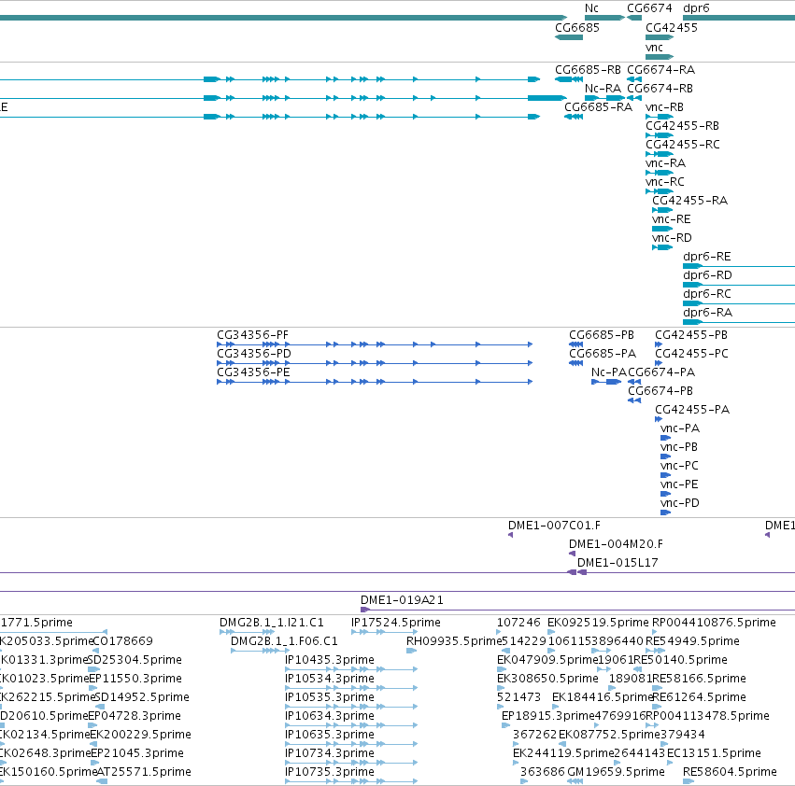This screenshot has width=795, height=786.
Task: Open EST label IP10735.3prime
Action: 330,772
